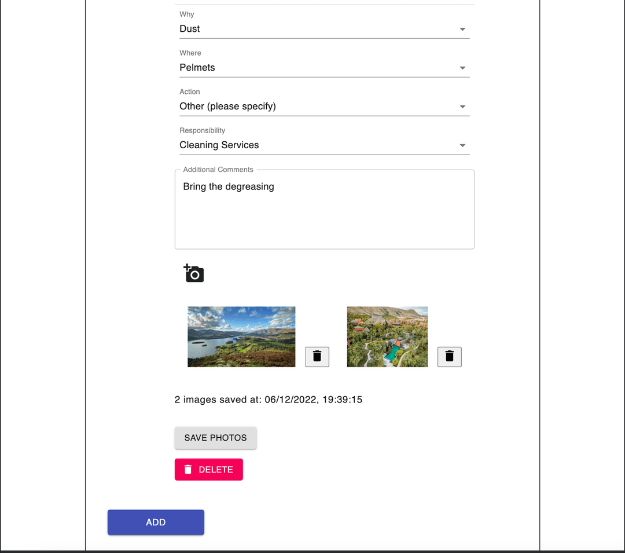This screenshot has width=625, height=553.
Task: Expand the Why dropdown arrow
Action: tap(462, 29)
